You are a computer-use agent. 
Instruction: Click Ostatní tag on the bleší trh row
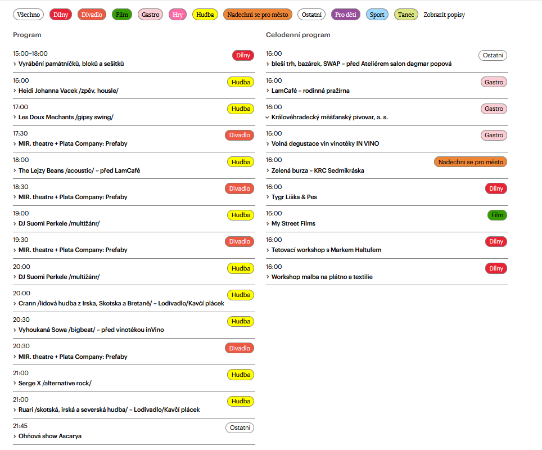tap(493, 55)
